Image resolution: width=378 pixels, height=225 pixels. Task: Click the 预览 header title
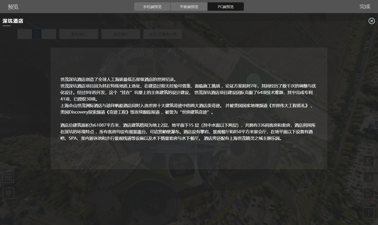pyautogui.click(x=13, y=7)
